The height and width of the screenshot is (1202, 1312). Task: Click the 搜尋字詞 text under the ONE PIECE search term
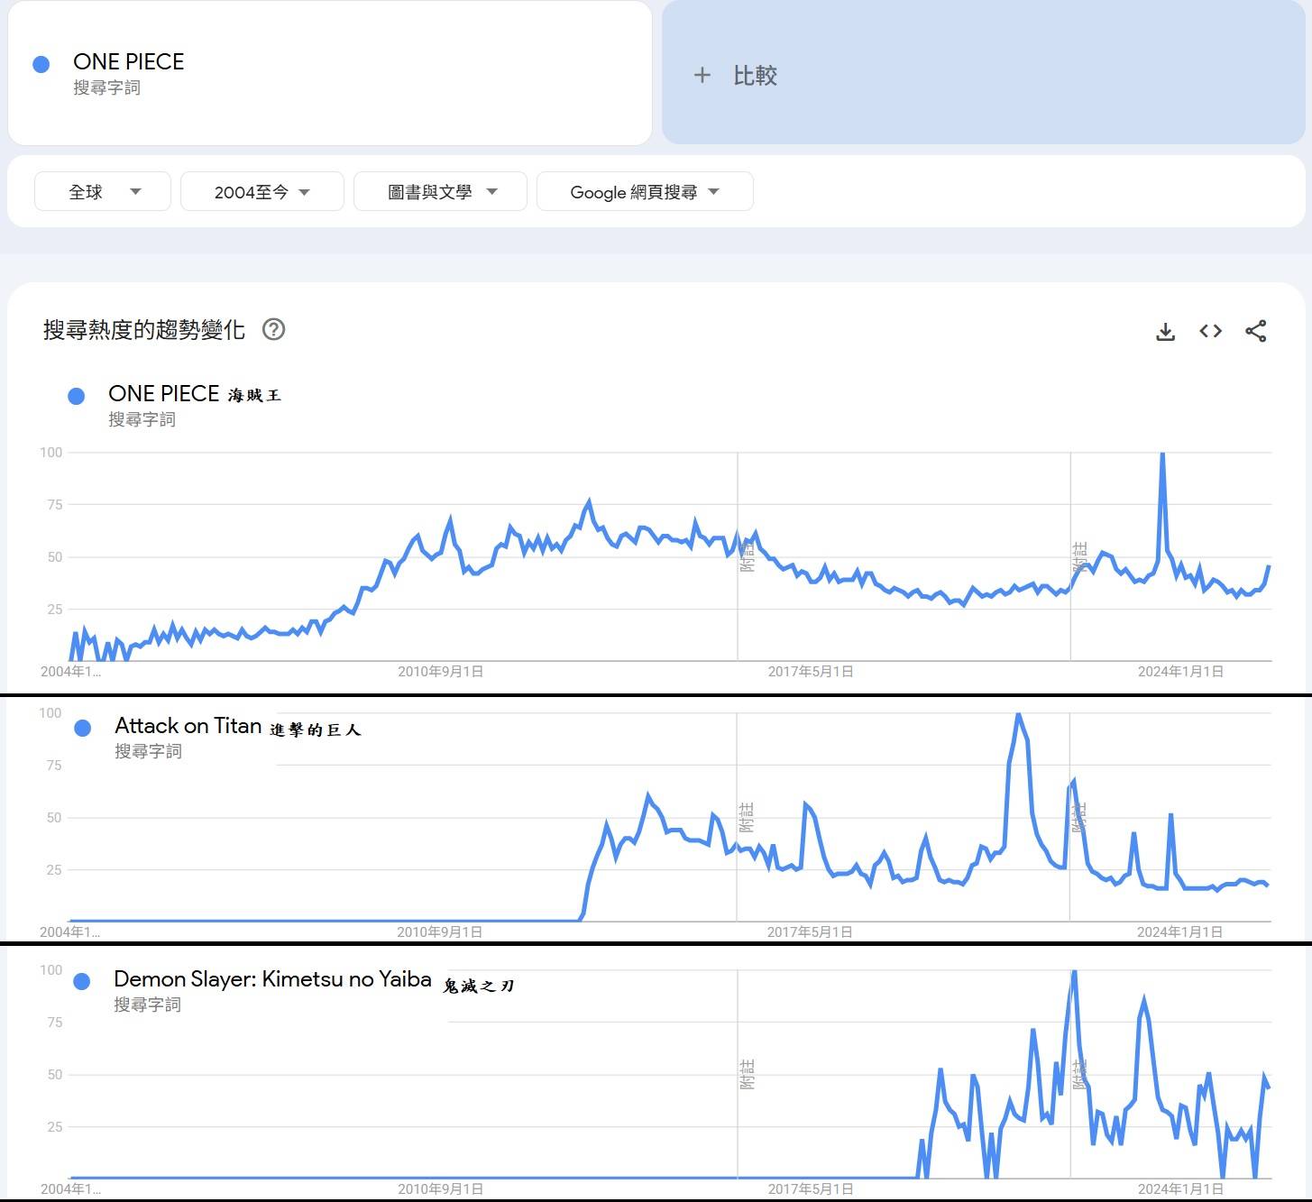[106, 87]
